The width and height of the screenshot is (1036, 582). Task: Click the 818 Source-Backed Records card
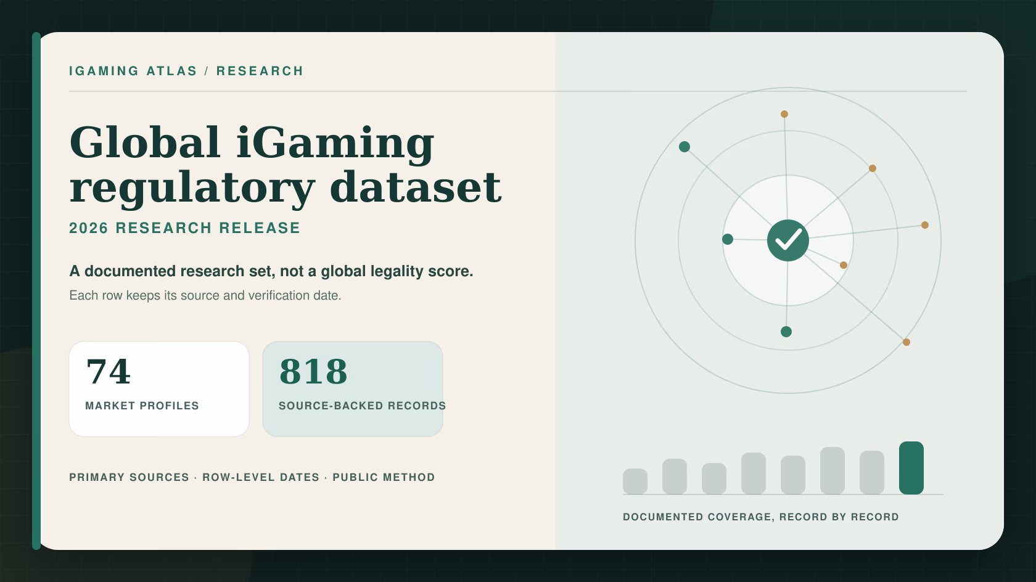(x=353, y=389)
